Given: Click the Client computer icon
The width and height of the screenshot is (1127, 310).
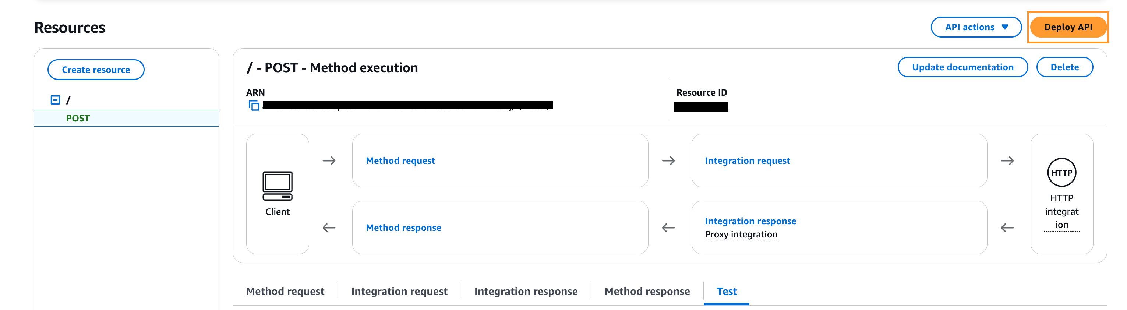Looking at the screenshot, I should (278, 186).
